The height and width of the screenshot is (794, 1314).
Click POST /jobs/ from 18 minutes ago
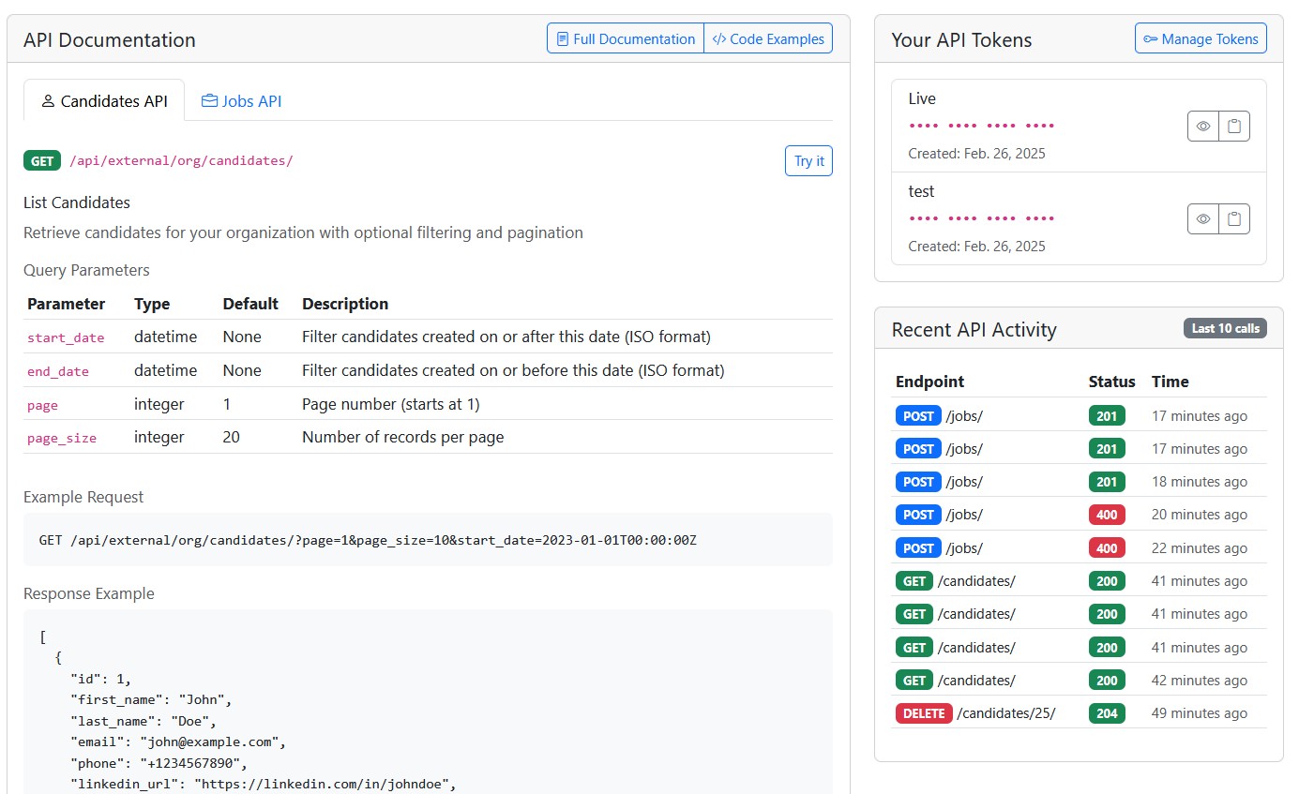[x=1079, y=482]
